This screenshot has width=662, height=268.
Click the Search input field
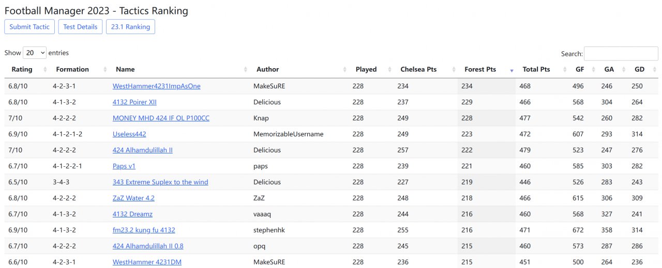click(621, 54)
